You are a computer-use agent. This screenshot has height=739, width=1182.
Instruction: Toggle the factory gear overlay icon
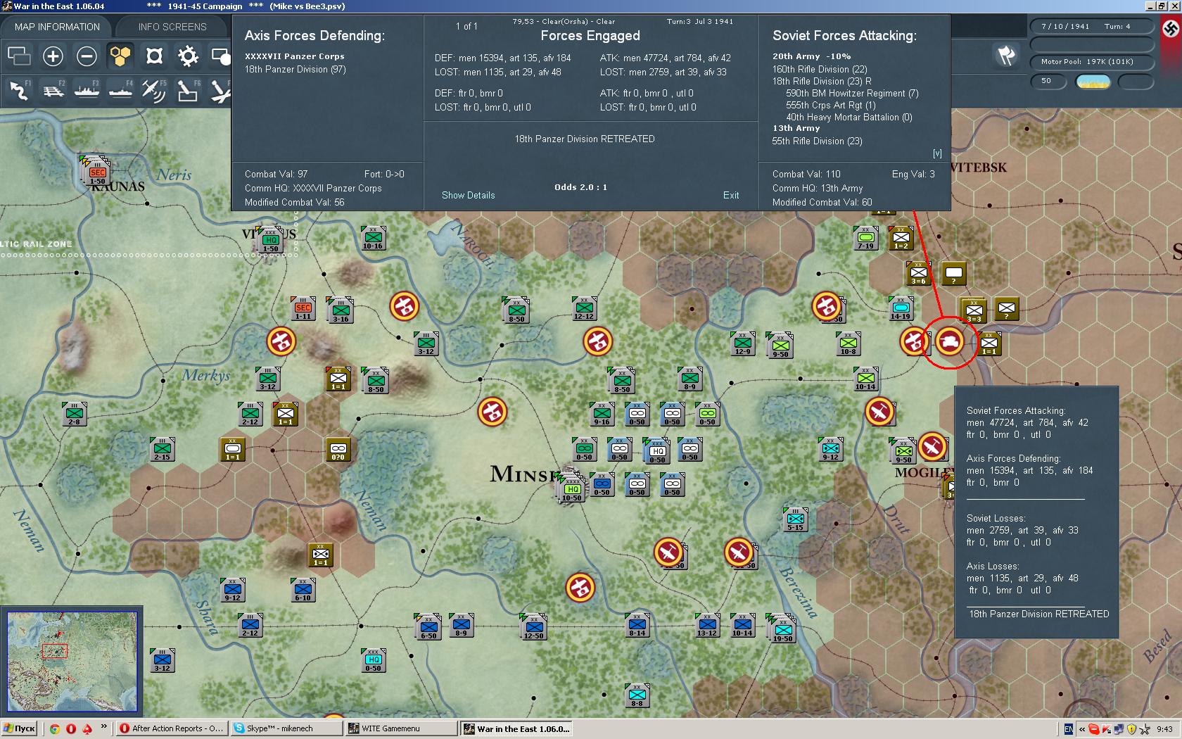188,56
